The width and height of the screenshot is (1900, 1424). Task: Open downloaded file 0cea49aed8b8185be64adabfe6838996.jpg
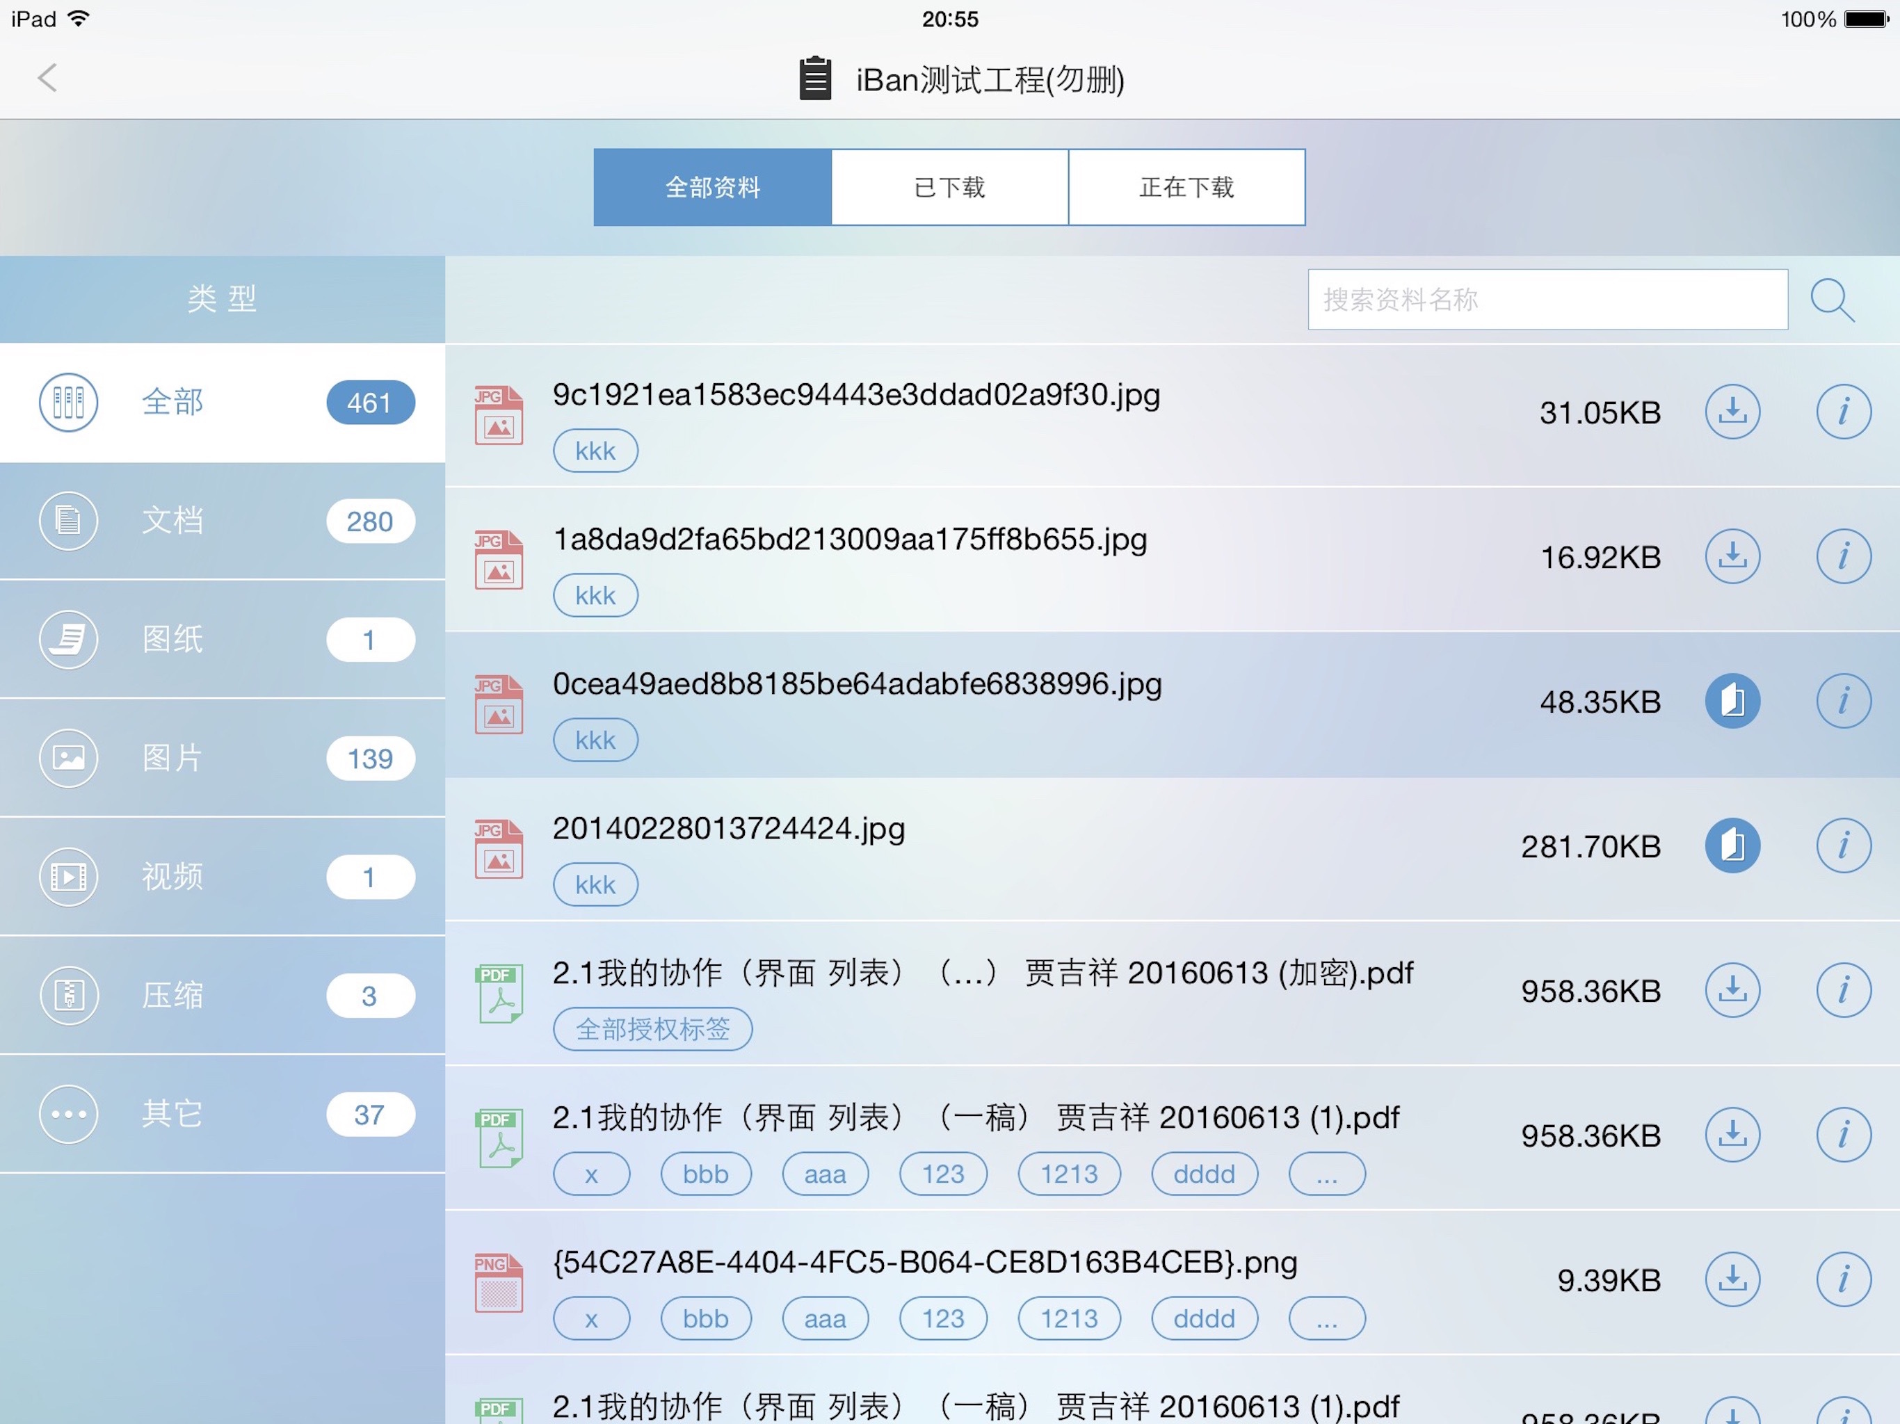(1732, 701)
